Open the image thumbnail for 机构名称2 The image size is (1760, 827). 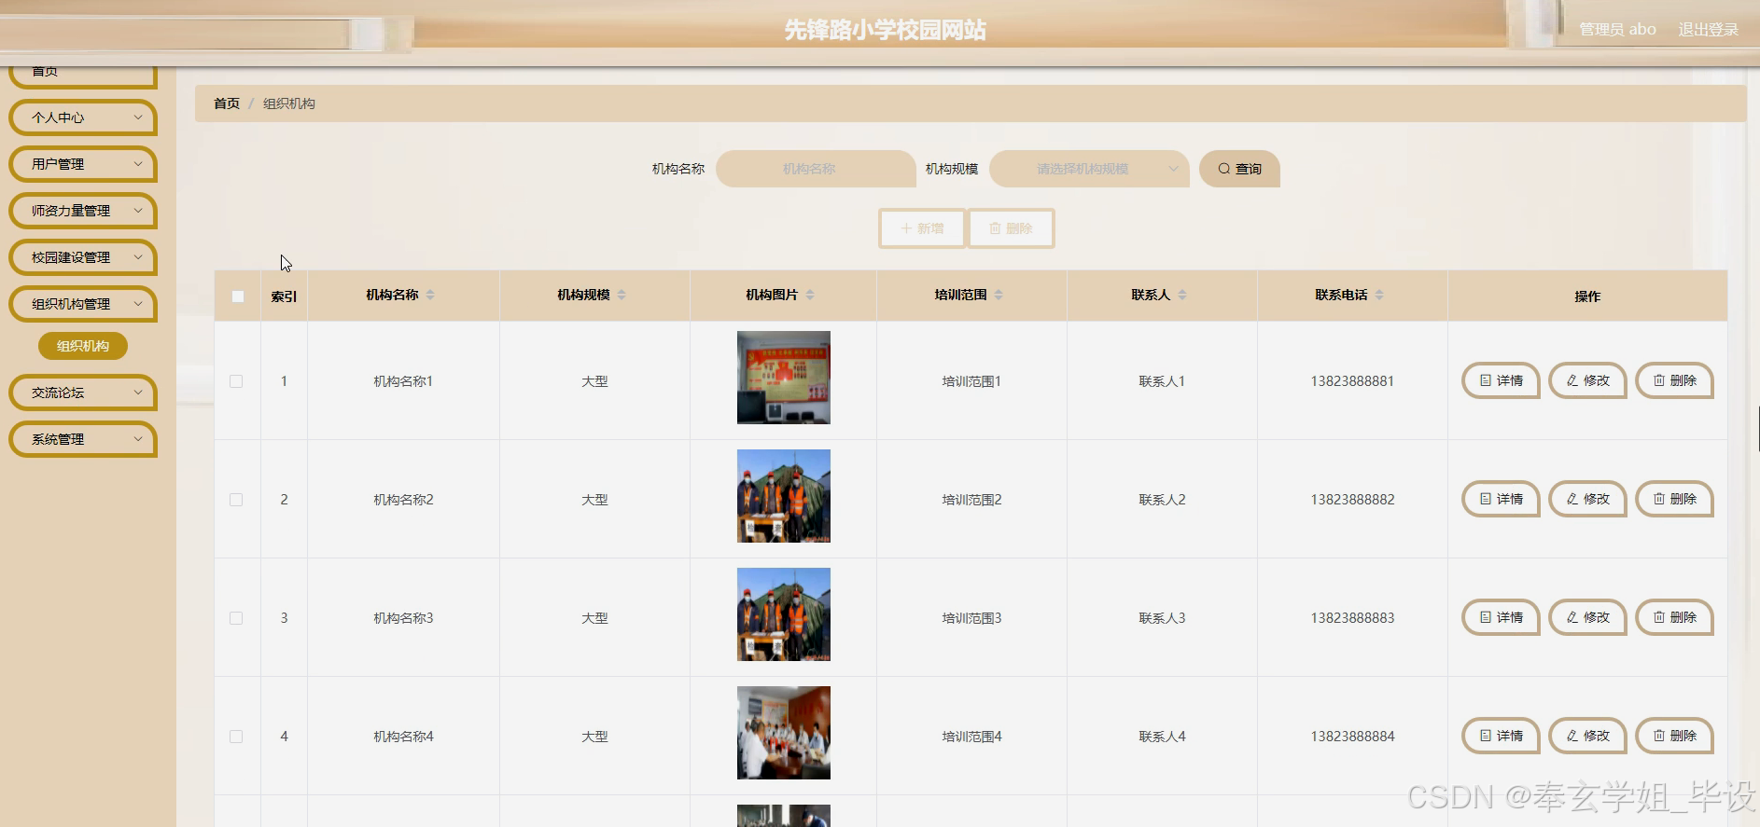point(784,496)
